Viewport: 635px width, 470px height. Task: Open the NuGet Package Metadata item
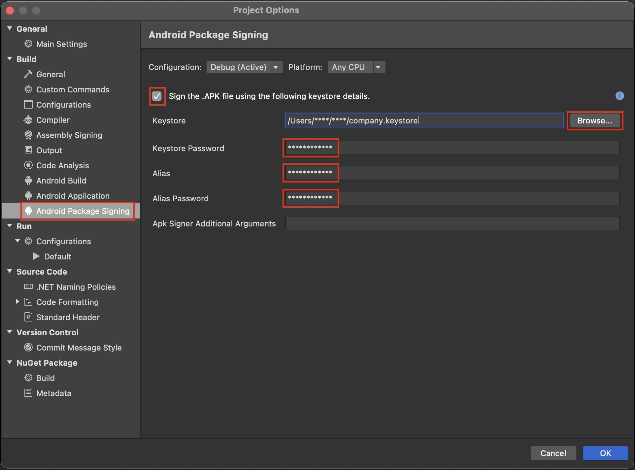53,393
